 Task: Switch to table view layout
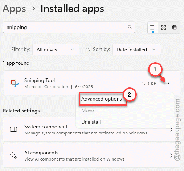pyautogui.click(x=174, y=27)
